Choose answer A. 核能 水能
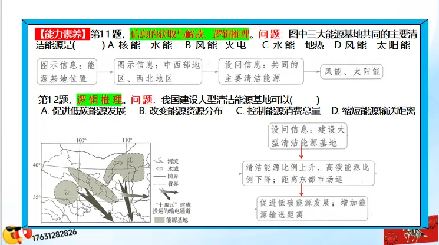Screen dimensions: 439x245 140,45
